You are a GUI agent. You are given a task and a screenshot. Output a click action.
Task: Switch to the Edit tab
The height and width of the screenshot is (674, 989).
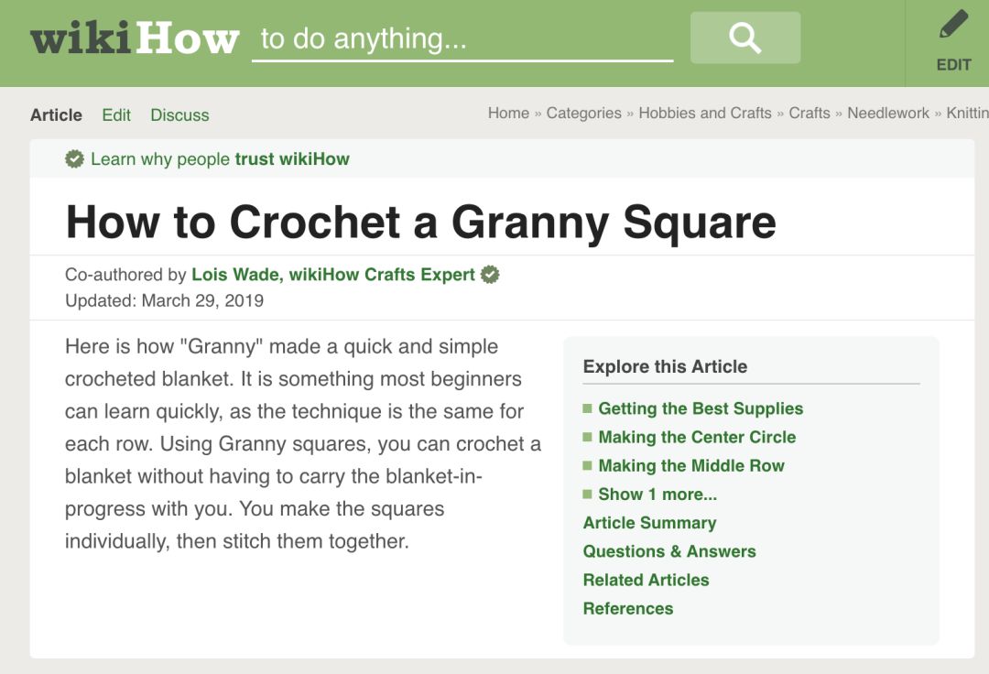click(116, 115)
